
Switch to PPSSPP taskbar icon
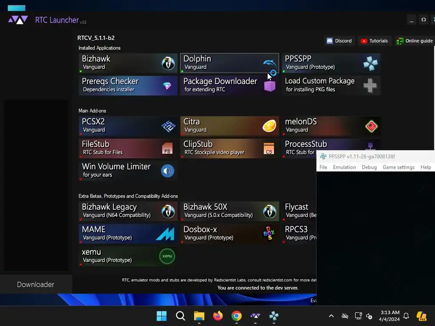(x=274, y=316)
